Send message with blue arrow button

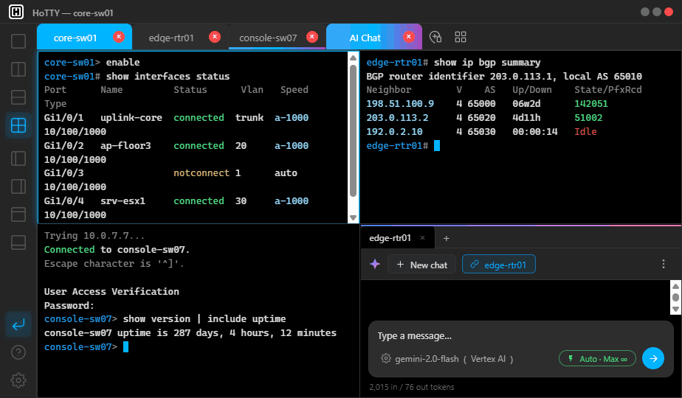point(653,358)
